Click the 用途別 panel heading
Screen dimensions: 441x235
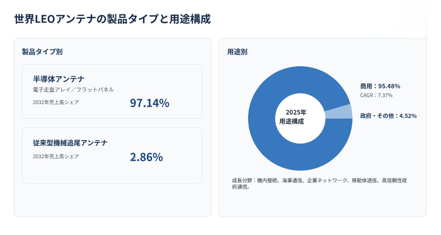coord(237,52)
